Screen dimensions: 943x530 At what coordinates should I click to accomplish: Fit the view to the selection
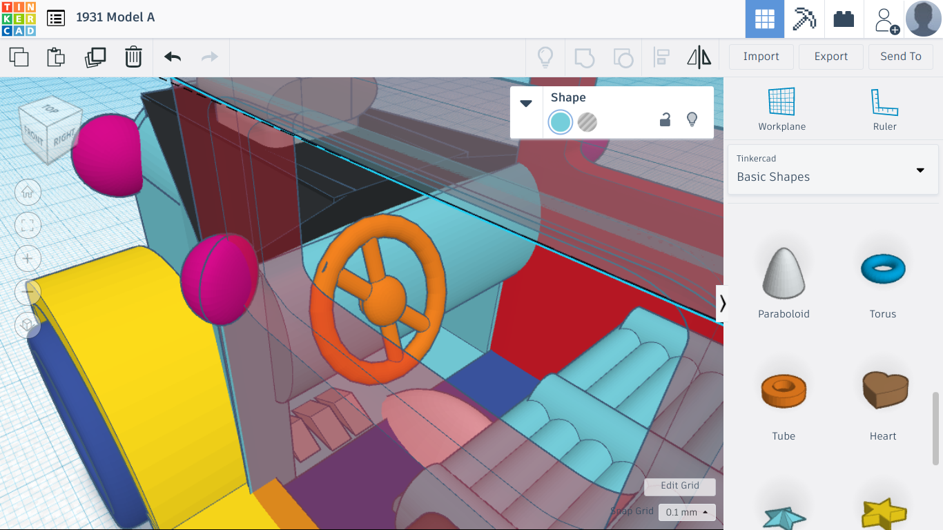click(28, 225)
